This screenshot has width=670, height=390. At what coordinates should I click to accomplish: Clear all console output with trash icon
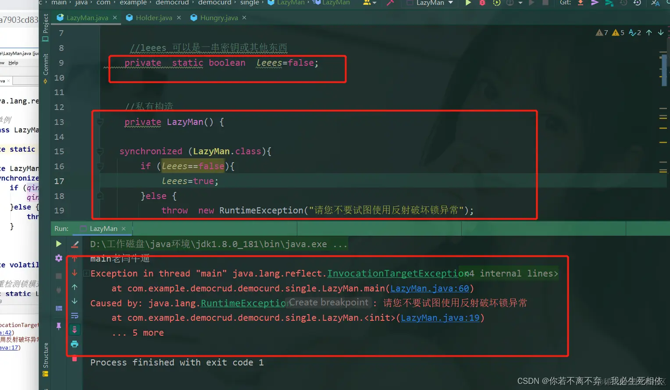tap(75, 358)
